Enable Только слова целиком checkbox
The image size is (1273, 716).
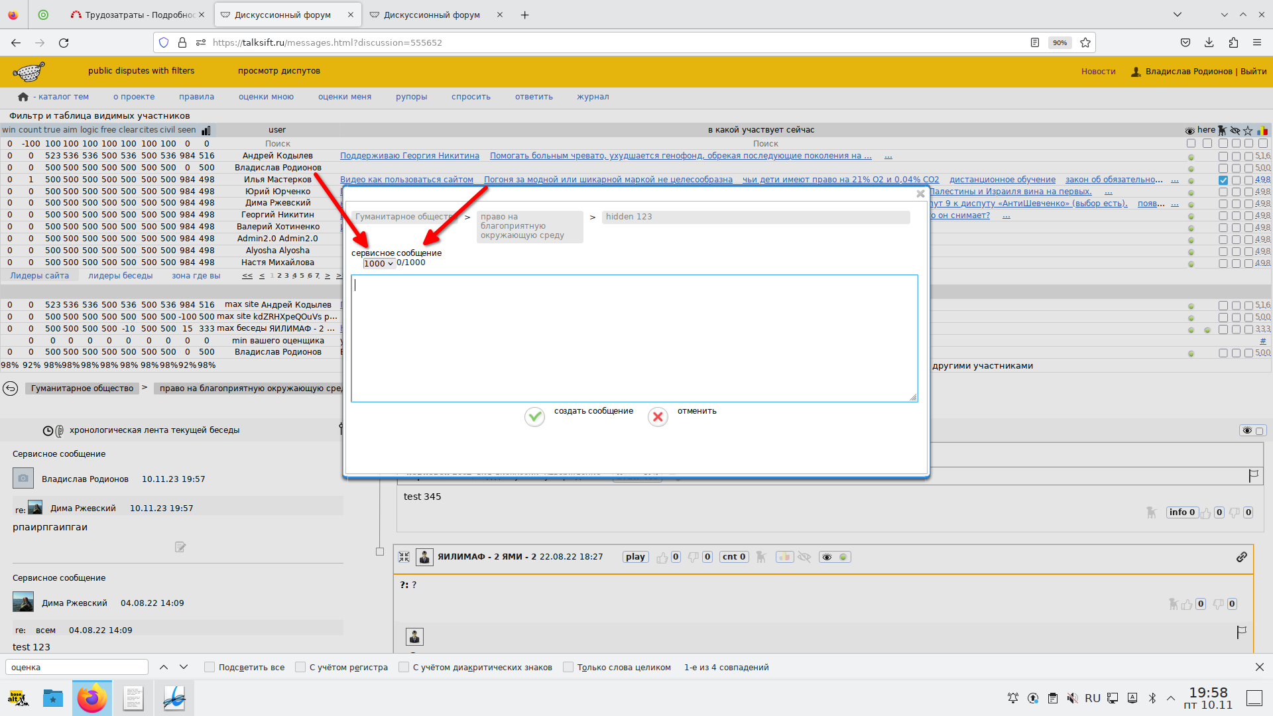(568, 668)
